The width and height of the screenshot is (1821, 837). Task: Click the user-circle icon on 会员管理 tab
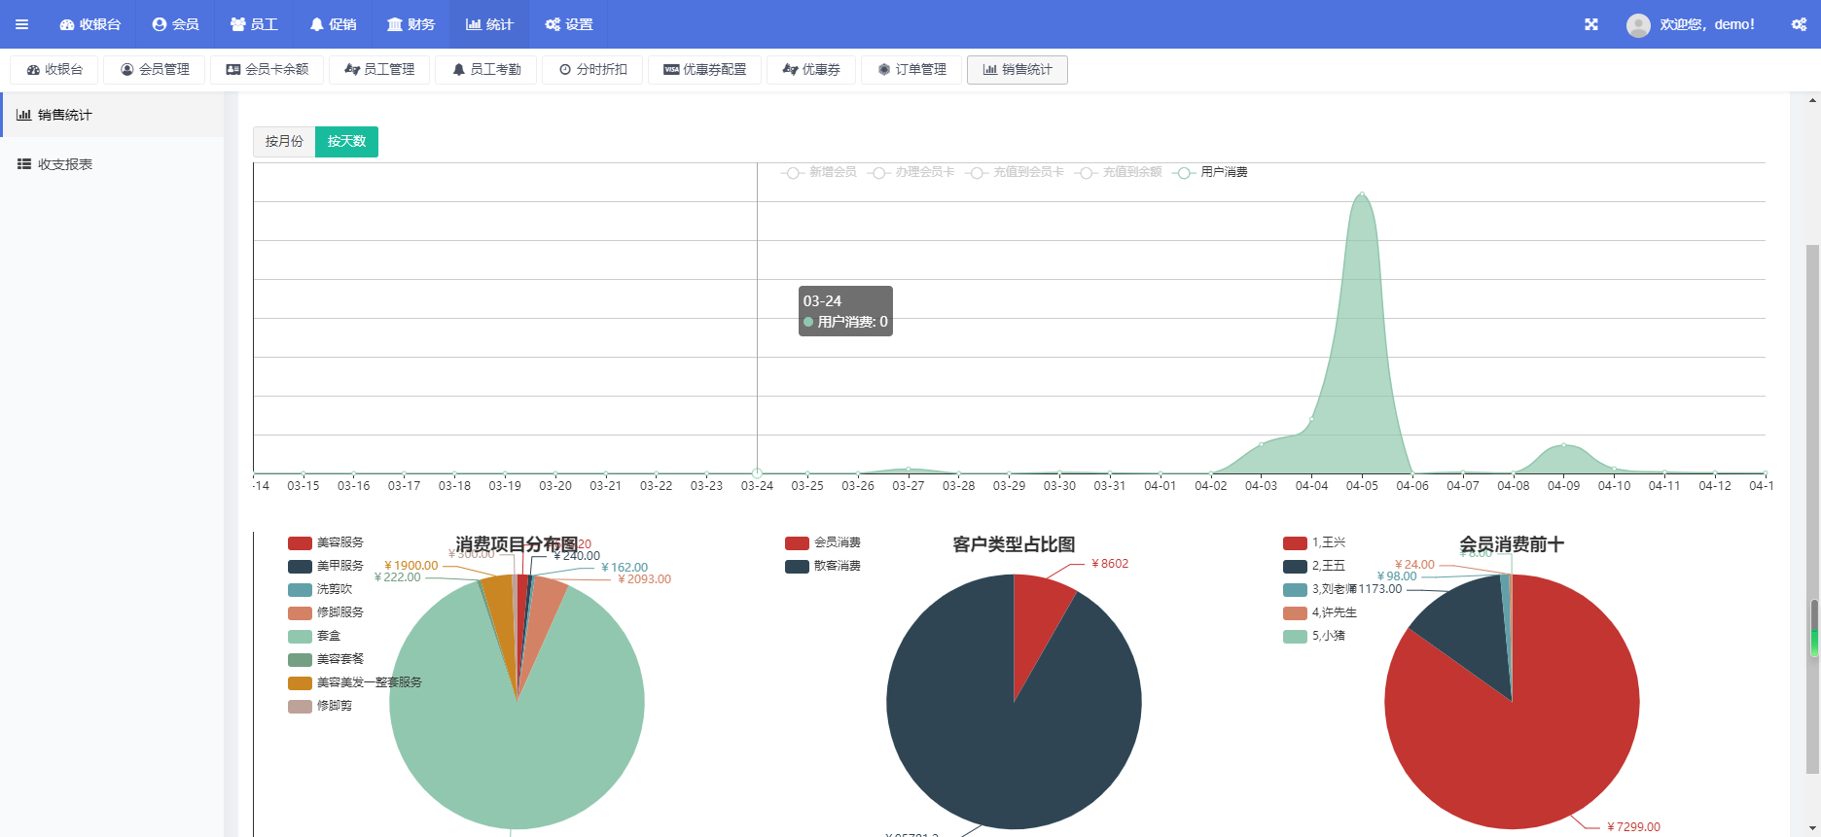click(126, 70)
